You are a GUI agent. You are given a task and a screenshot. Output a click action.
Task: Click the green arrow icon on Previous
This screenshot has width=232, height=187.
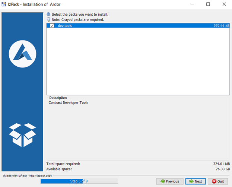(162, 181)
